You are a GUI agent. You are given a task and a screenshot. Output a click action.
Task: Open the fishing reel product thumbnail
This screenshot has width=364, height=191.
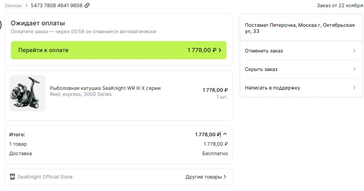coord(28,93)
